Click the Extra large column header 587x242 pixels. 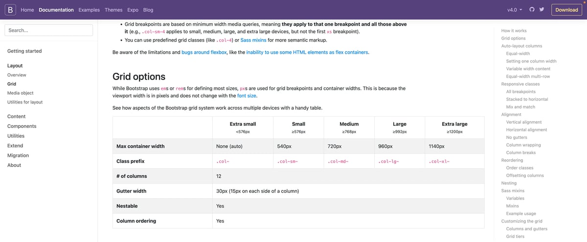[x=454, y=127]
